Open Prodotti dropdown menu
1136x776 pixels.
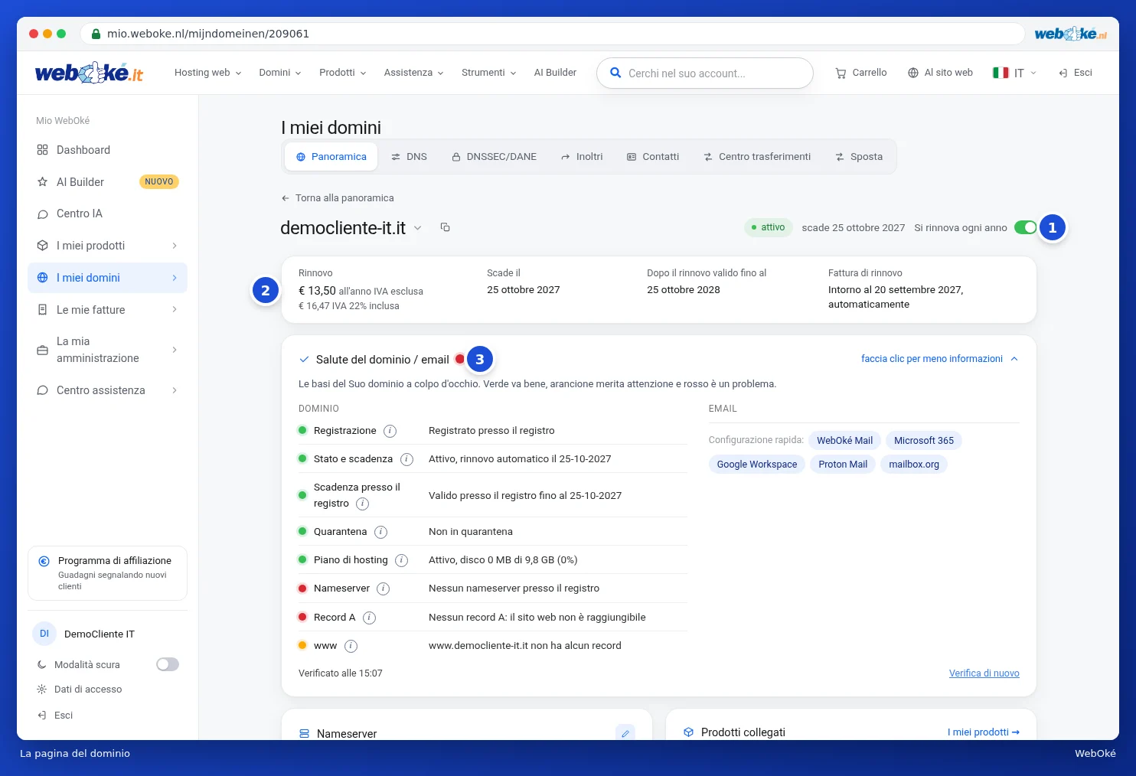343,73
